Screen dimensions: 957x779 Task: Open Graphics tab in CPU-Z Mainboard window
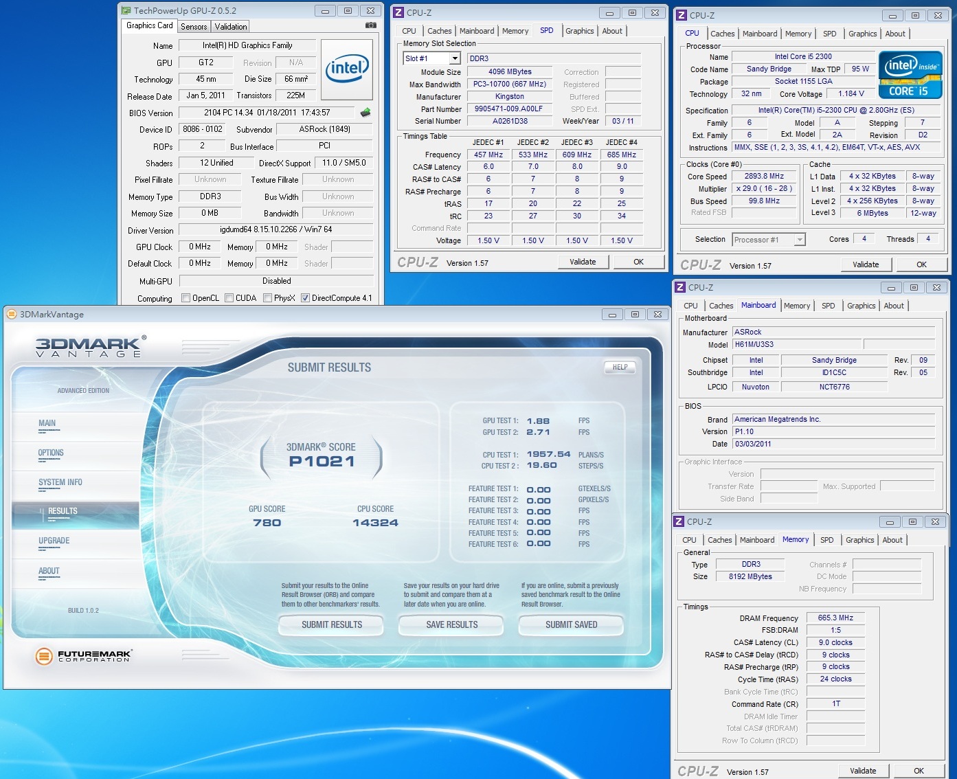(861, 306)
